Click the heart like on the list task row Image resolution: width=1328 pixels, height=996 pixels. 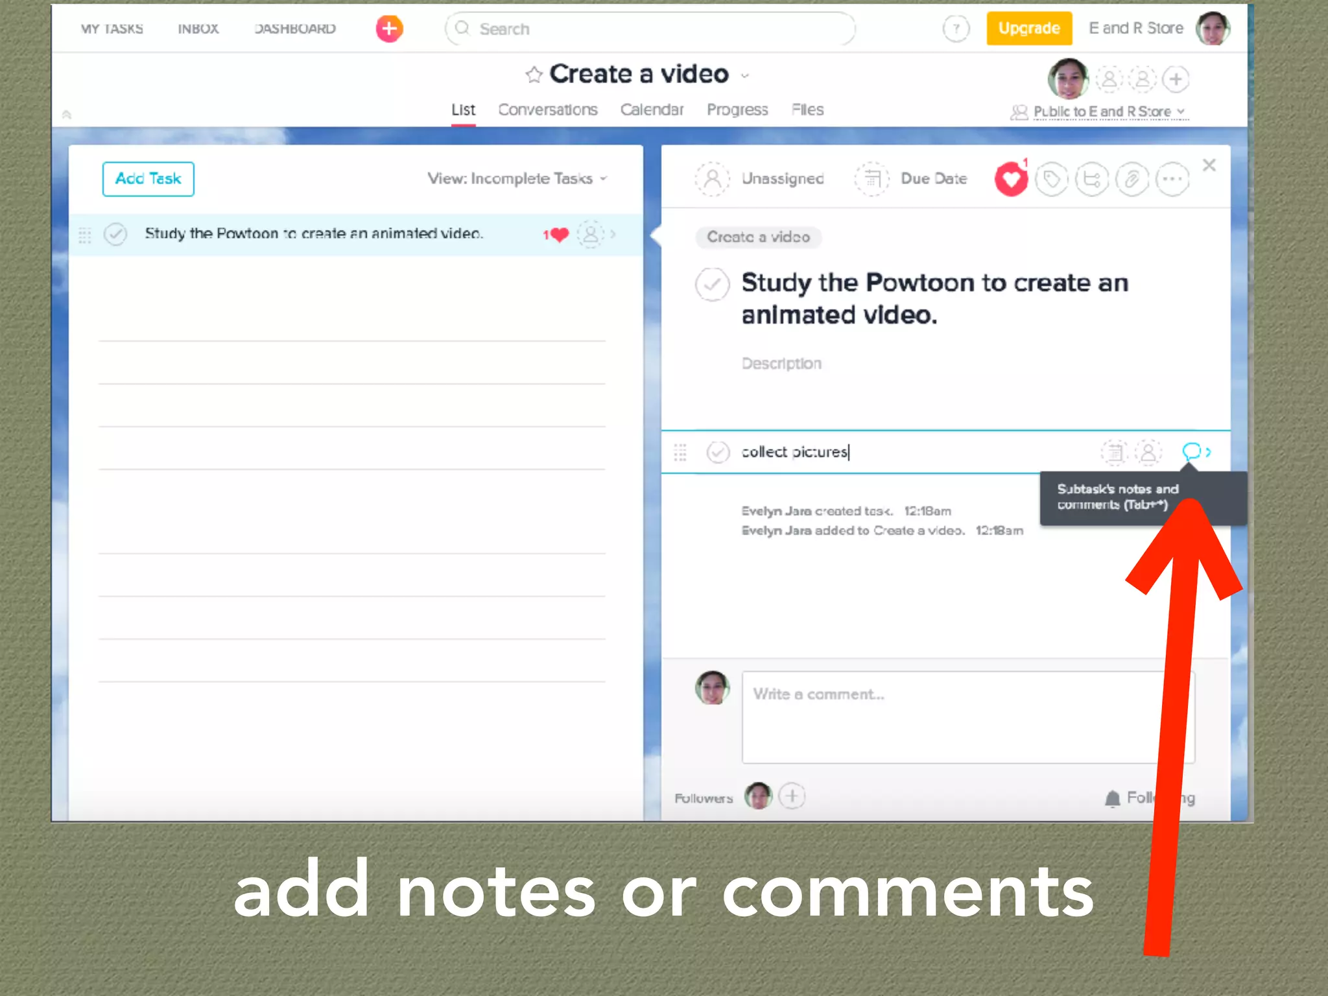pos(556,234)
